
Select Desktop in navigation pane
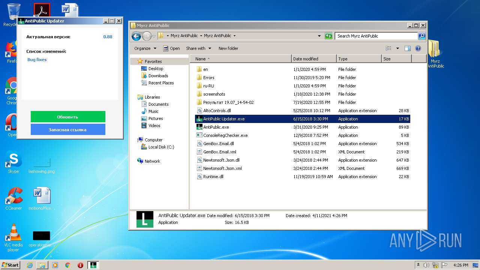pyautogui.click(x=156, y=69)
